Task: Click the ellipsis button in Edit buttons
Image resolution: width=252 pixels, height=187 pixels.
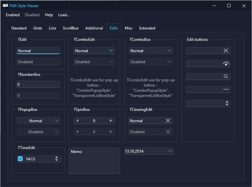Action: [x=226, y=89]
